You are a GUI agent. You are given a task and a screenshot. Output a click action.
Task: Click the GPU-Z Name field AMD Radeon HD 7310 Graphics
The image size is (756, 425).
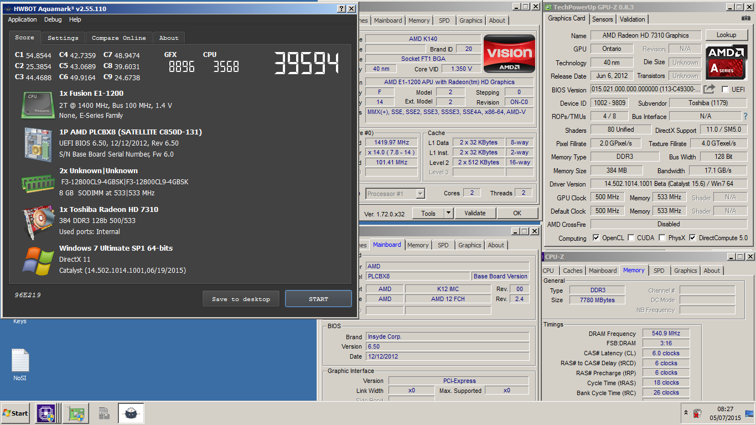click(646, 35)
